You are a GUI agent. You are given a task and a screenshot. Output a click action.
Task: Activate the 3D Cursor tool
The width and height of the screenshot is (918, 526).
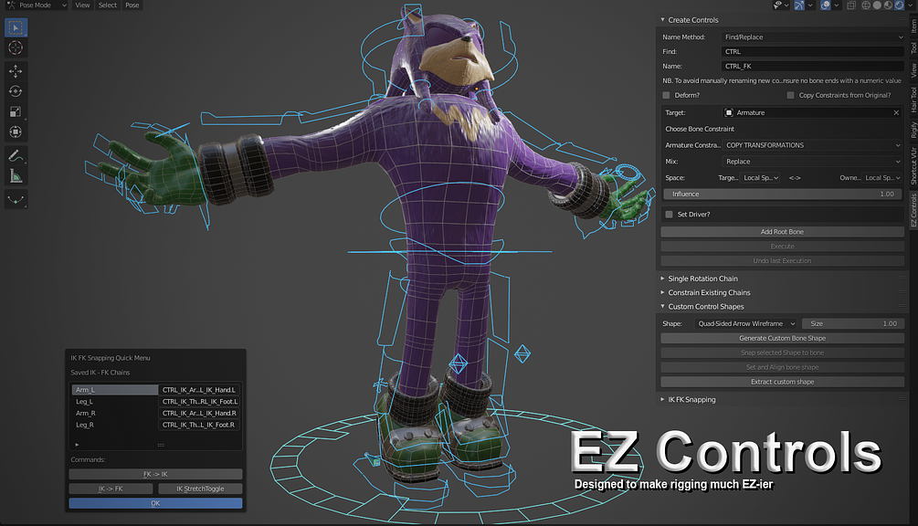tap(16, 48)
